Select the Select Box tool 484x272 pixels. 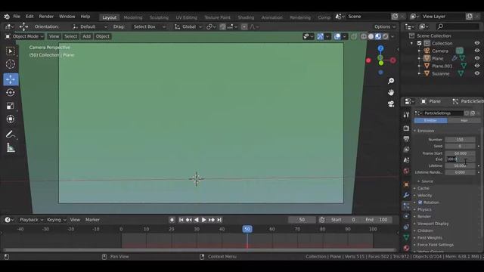click(11, 51)
